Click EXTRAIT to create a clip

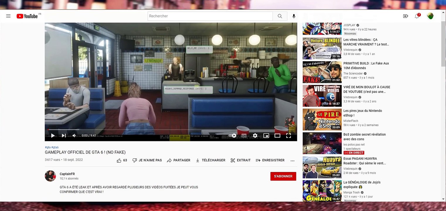click(x=241, y=160)
